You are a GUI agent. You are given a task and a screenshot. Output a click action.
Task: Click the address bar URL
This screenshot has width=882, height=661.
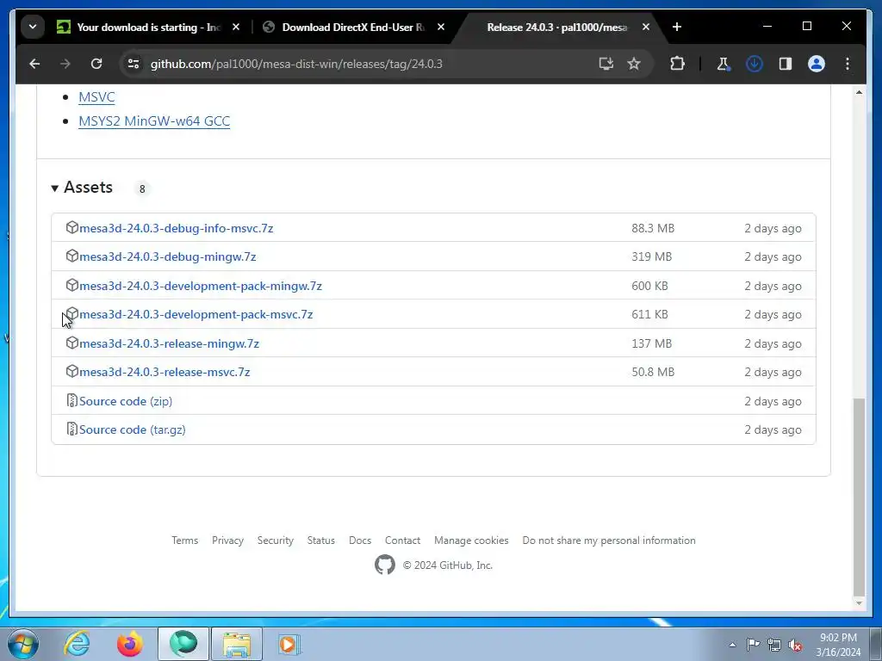(296, 64)
